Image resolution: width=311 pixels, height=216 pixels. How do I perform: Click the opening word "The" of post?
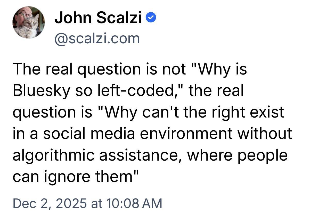click(x=26, y=70)
